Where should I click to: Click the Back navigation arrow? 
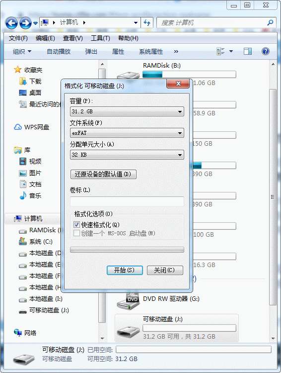[x=11, y=23]
